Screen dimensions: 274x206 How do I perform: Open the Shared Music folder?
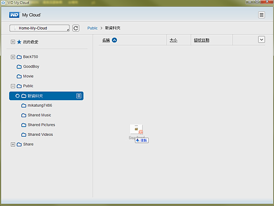coord(39,115)
